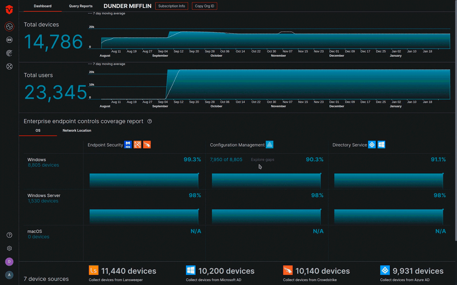Screen dimensions: 457x285
Task: Click the macOS Endpoint Security N/A value
Action: (196, 231)
